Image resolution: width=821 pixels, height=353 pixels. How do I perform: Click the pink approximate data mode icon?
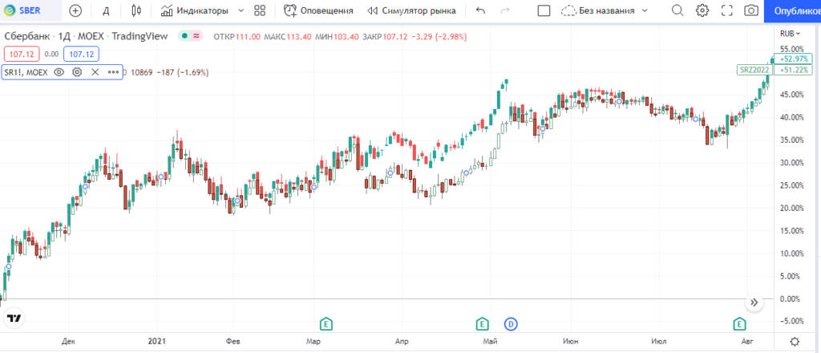[x=196, y=36]
